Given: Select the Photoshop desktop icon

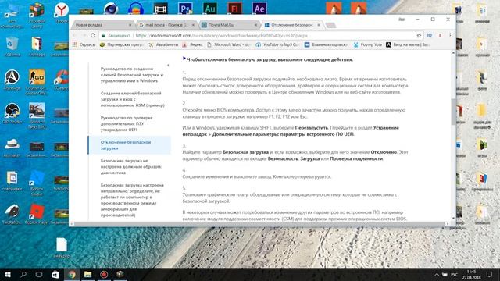Looking at the screenshot, I should (x=185, y=9).
